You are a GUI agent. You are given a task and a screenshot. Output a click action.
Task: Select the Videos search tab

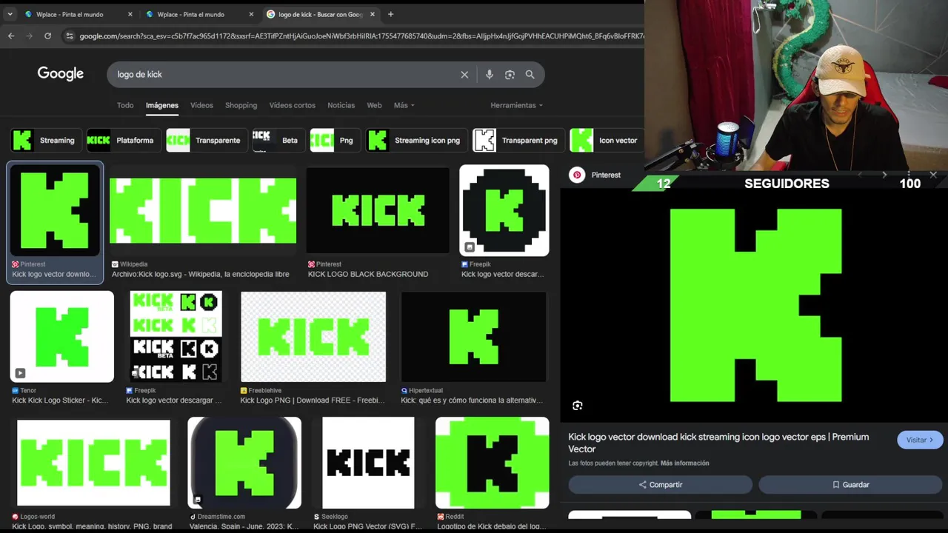201,105
